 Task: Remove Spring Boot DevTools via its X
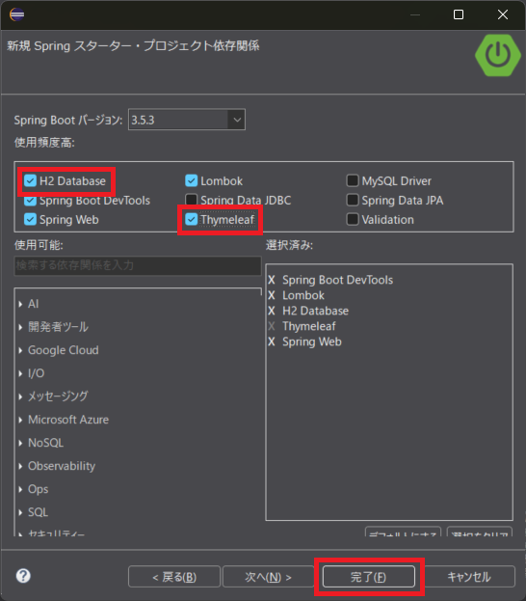click(x=272, y=280)
